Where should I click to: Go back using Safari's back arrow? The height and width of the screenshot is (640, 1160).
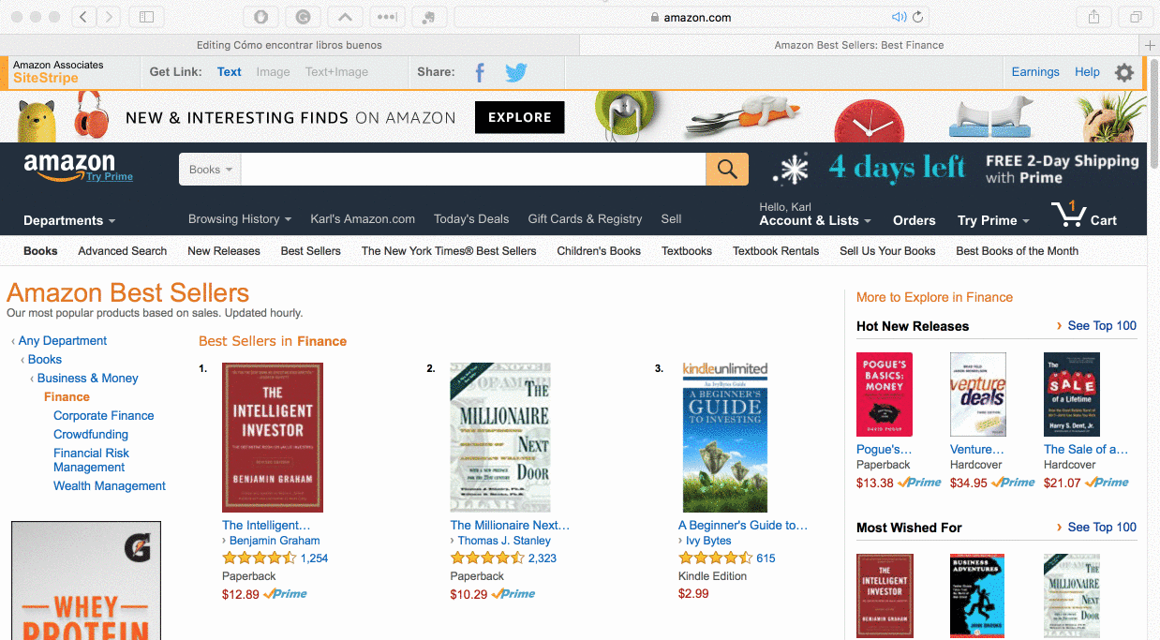pyautogui.click(x=83, y=17)
